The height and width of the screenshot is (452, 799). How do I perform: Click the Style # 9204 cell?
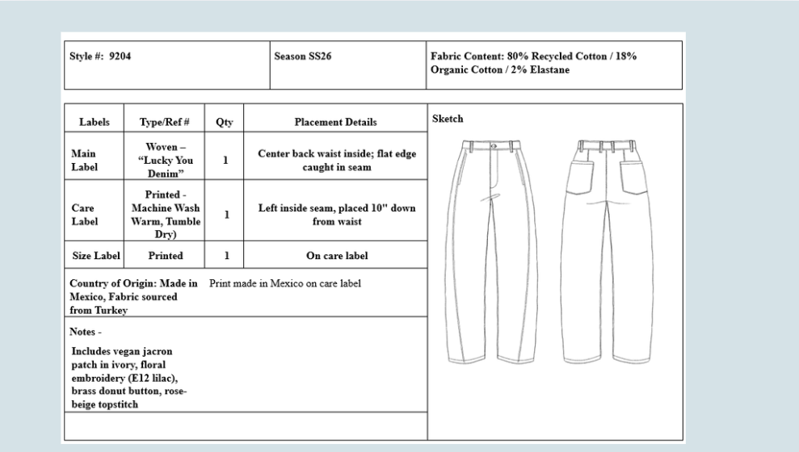(x=166, y=65)
